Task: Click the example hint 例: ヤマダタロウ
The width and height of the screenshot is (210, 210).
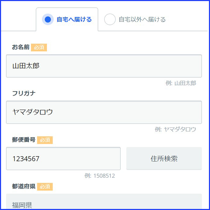Action: point(176,129)
